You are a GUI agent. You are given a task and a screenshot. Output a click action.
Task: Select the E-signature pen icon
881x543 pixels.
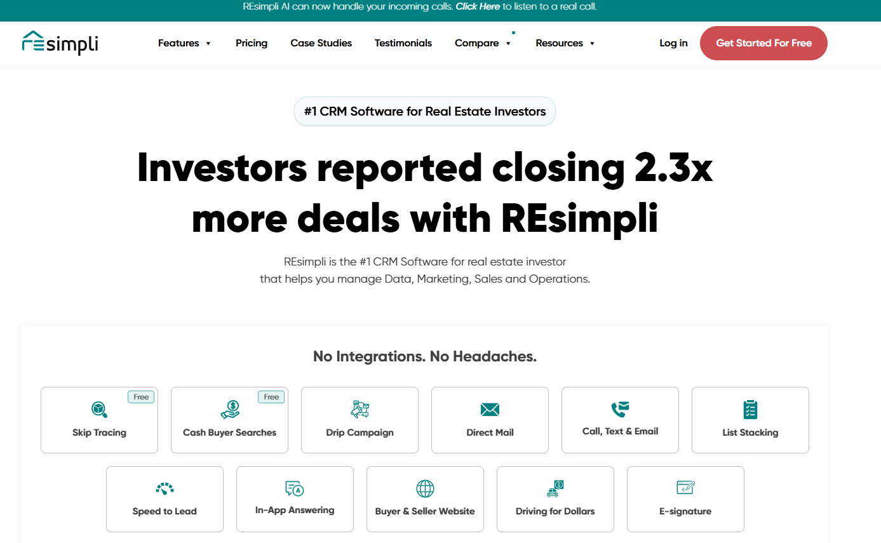click(x=685, y=488)
